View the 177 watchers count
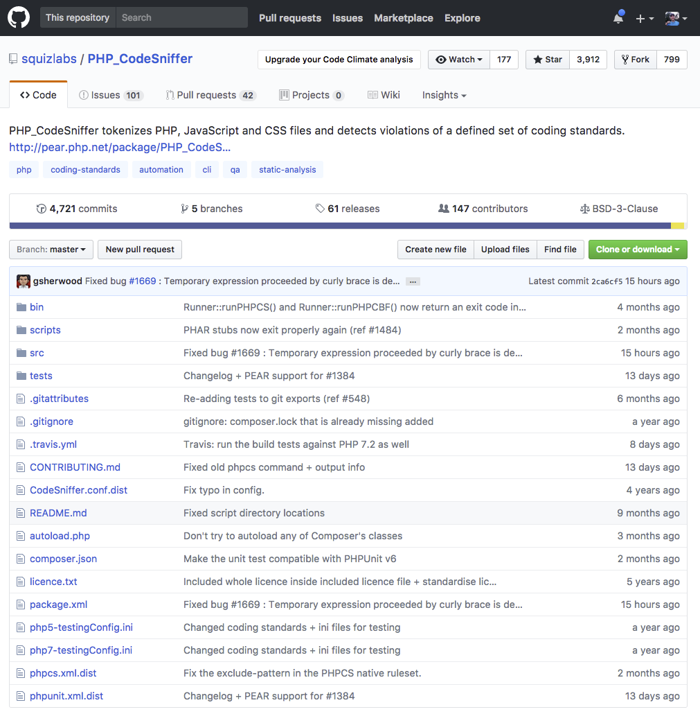 coord(504,60)
